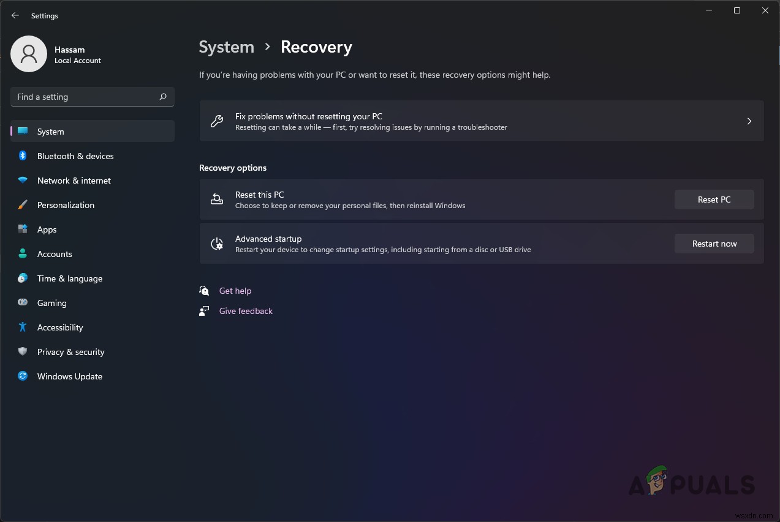Screen dimensions: 780x522
Task: Open Time & language settings
Action: tap(69, 278)
